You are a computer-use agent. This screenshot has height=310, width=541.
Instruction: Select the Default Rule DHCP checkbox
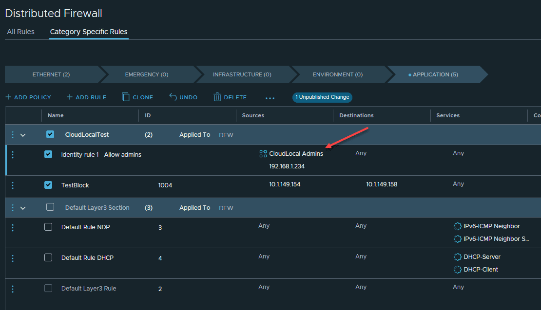coord(48,257)
